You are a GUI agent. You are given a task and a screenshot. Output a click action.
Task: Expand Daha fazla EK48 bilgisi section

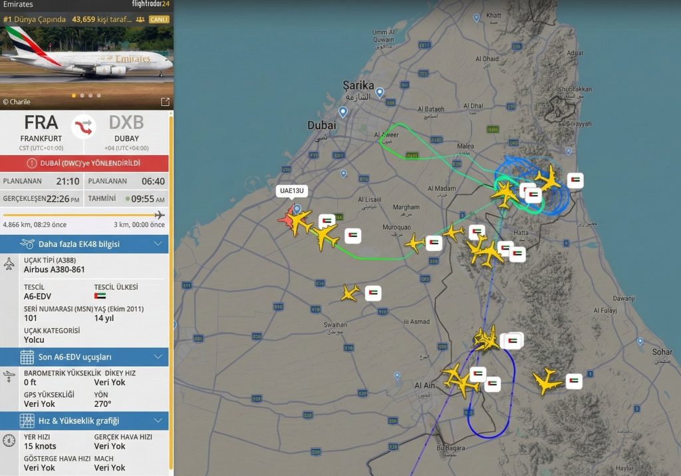tap(84, 244)
